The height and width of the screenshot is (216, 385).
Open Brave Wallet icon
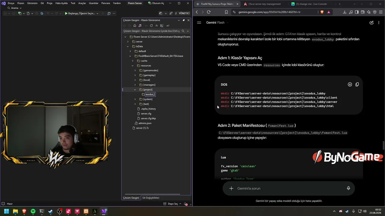(x=363, y=12)
